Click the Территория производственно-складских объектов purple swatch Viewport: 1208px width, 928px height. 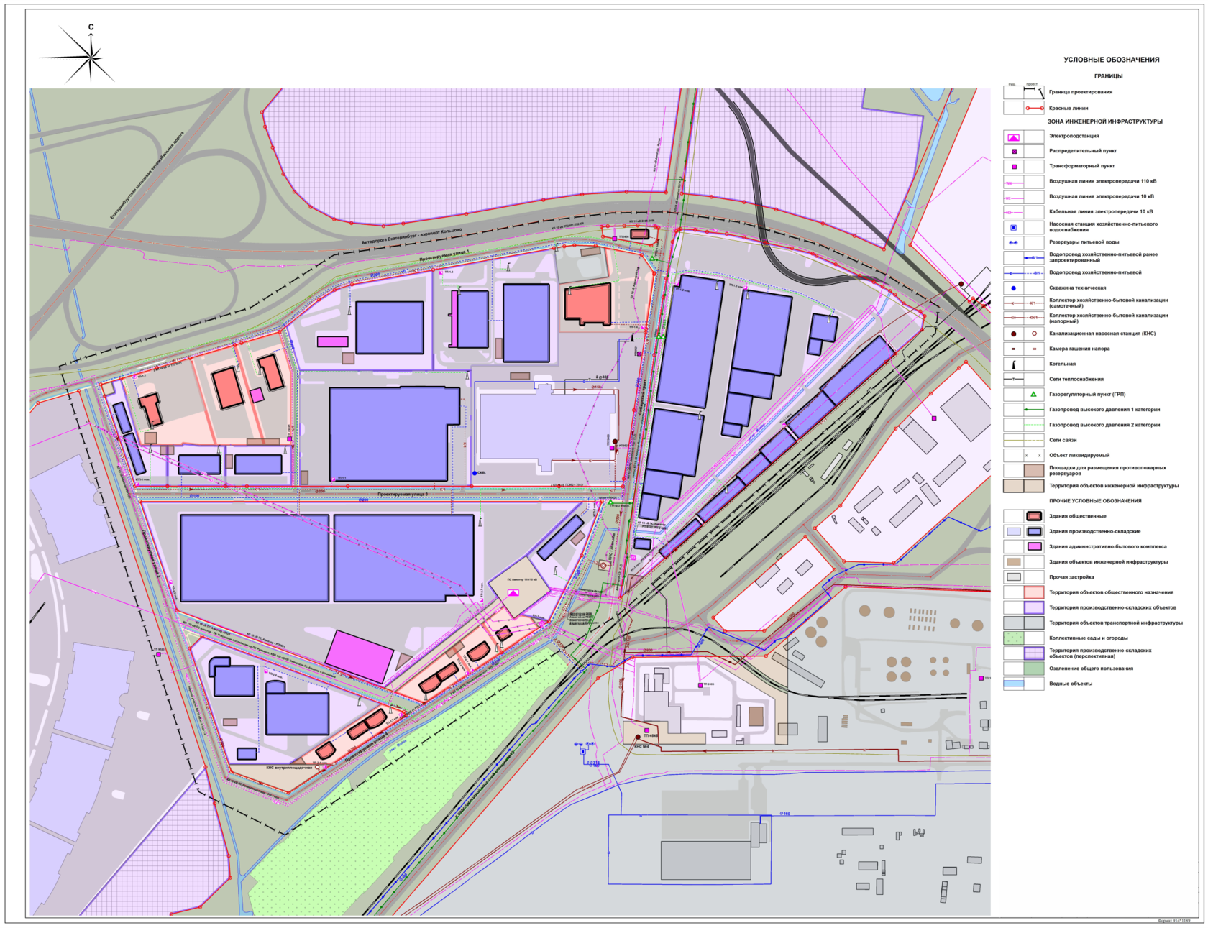coord(1034,608)
